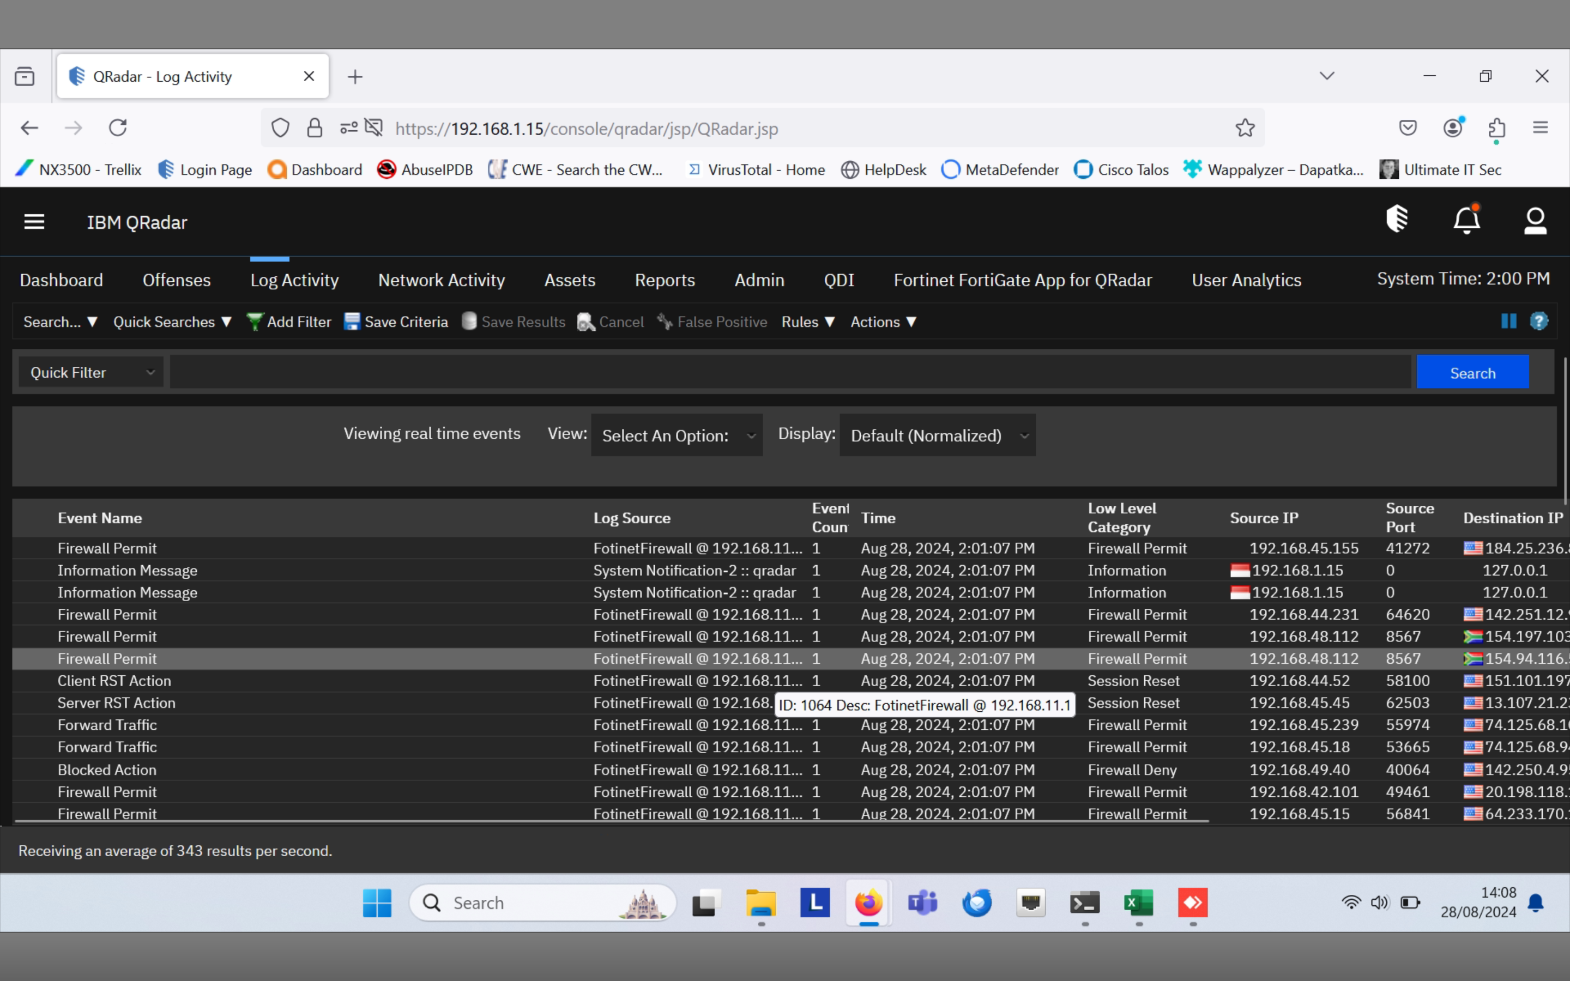
Task: Click the Windows taskbar Search box
Action: click(x=542, y=903)
